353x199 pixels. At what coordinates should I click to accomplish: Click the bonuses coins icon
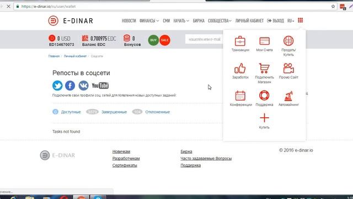click(x=127, y=38)
